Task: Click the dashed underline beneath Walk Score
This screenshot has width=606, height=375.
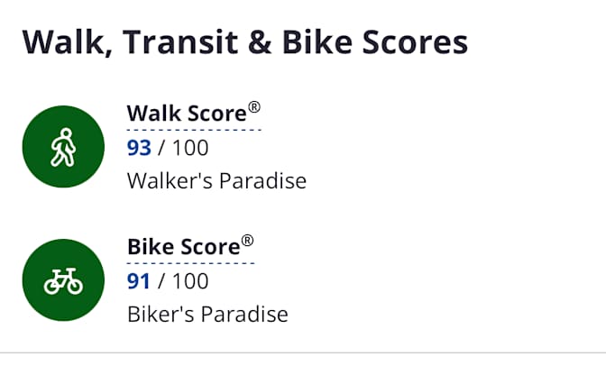Action: pos(194,130)
